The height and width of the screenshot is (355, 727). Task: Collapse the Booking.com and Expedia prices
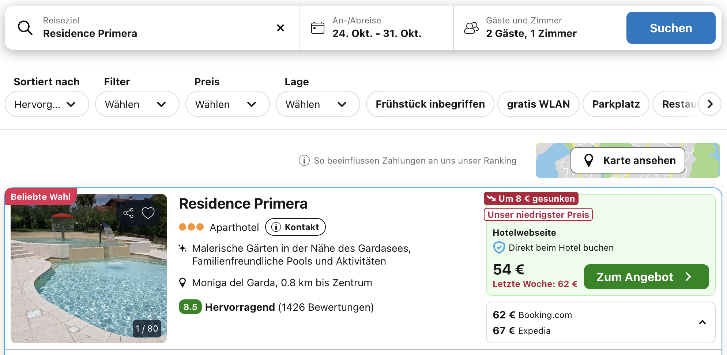[x=702, y=322]
